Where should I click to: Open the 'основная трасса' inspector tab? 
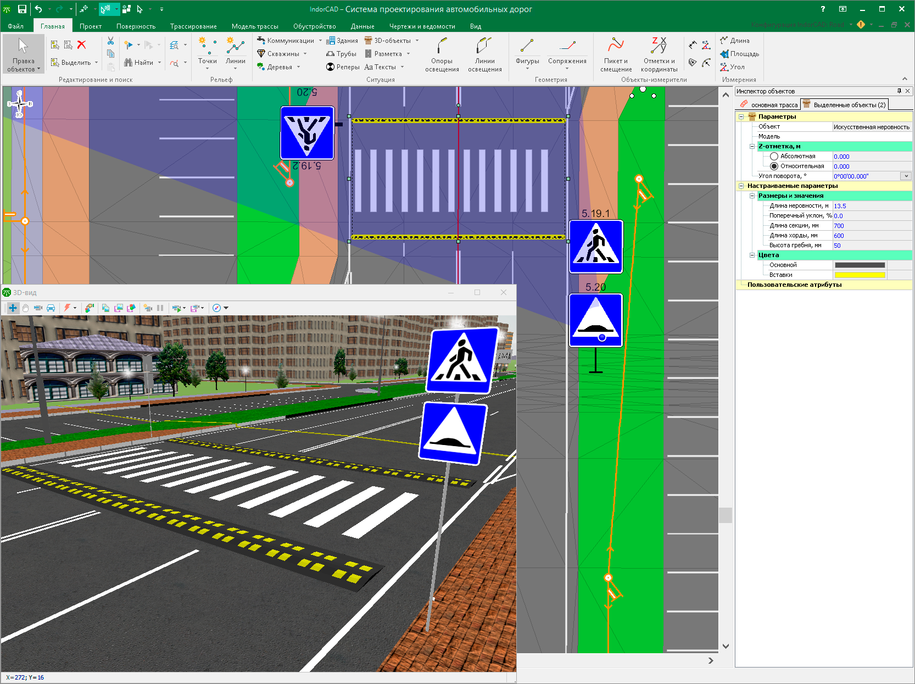[769, 104]
